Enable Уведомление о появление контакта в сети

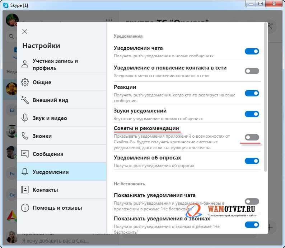pyautogui.click(x=252, y=71)
